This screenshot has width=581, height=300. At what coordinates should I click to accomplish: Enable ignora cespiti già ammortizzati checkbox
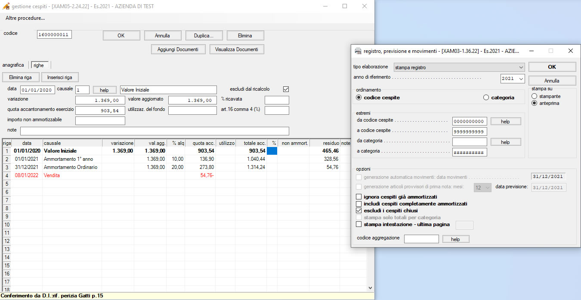click(x=359, y=197)
